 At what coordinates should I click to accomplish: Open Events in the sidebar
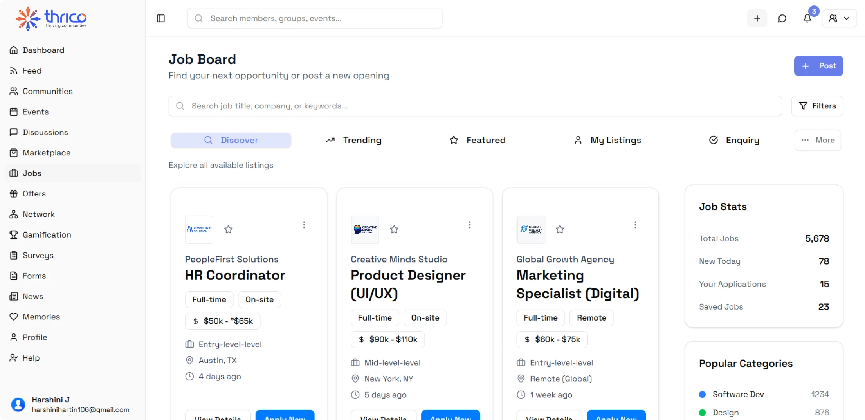[x=73, y=112]
